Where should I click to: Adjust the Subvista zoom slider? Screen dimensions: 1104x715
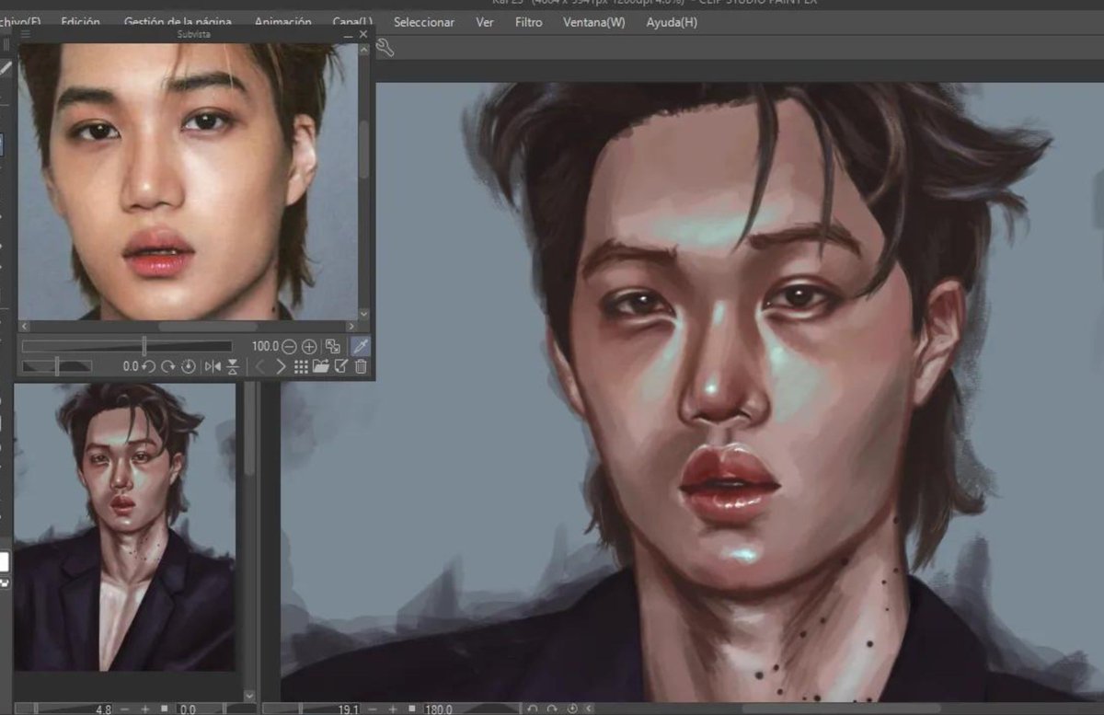(x=127, y=346)
